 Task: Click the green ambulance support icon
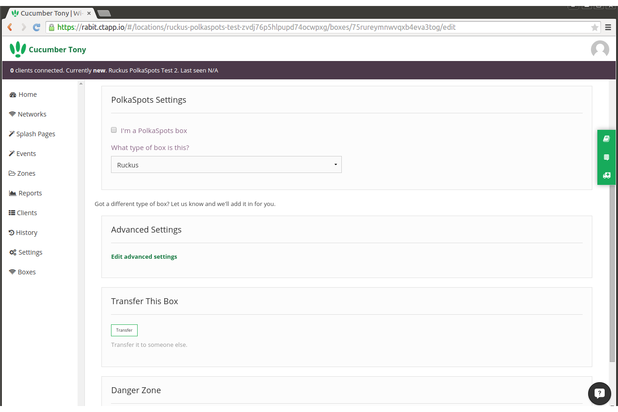pos(607,175)
